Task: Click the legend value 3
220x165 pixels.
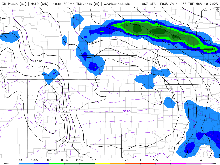Action: pyautogui.click(x=186, y=160)
